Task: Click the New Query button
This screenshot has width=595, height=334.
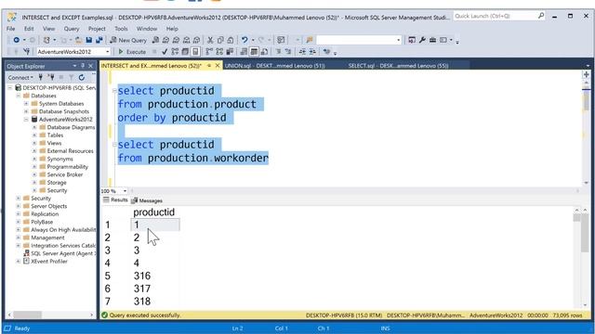Action: [x=128, y=40]
